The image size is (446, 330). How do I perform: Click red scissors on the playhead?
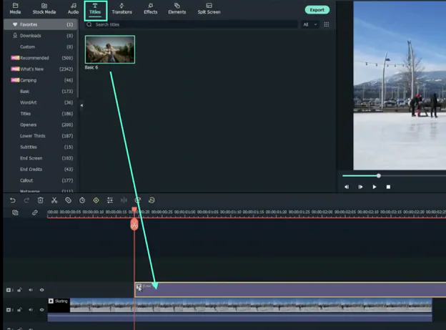pos(134,225)
